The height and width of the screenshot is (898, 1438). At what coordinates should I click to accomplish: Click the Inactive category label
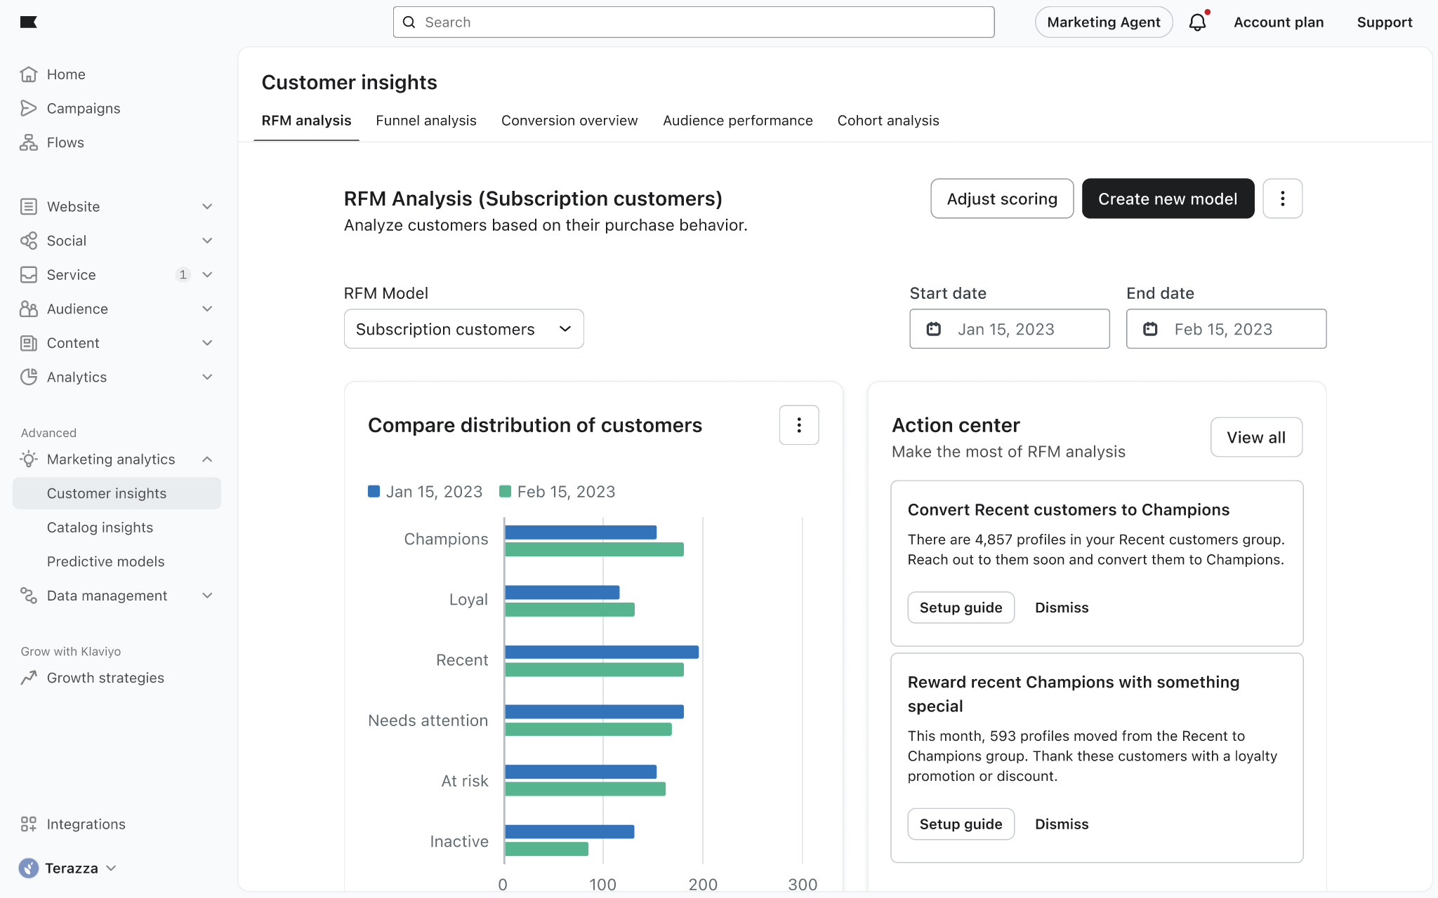(x=459, y=841)
